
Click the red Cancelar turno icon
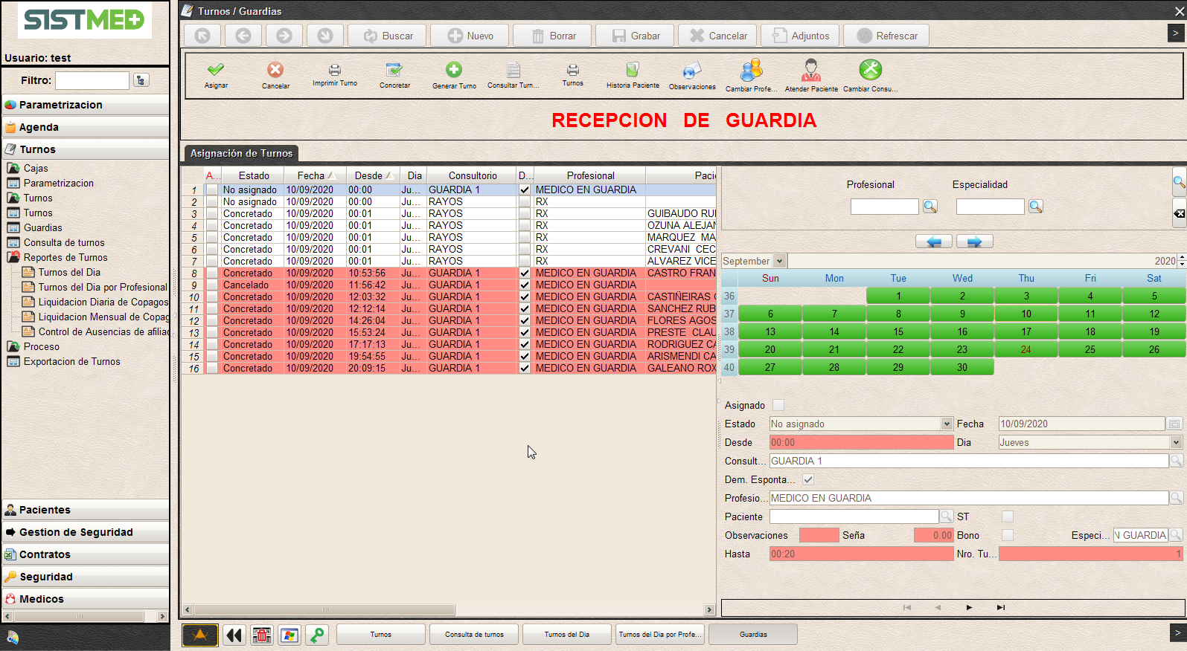pyautogui.click(x=275, y=71)
